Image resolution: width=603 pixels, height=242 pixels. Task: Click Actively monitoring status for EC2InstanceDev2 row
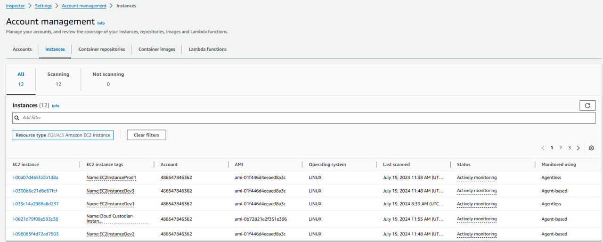[477, 234]
